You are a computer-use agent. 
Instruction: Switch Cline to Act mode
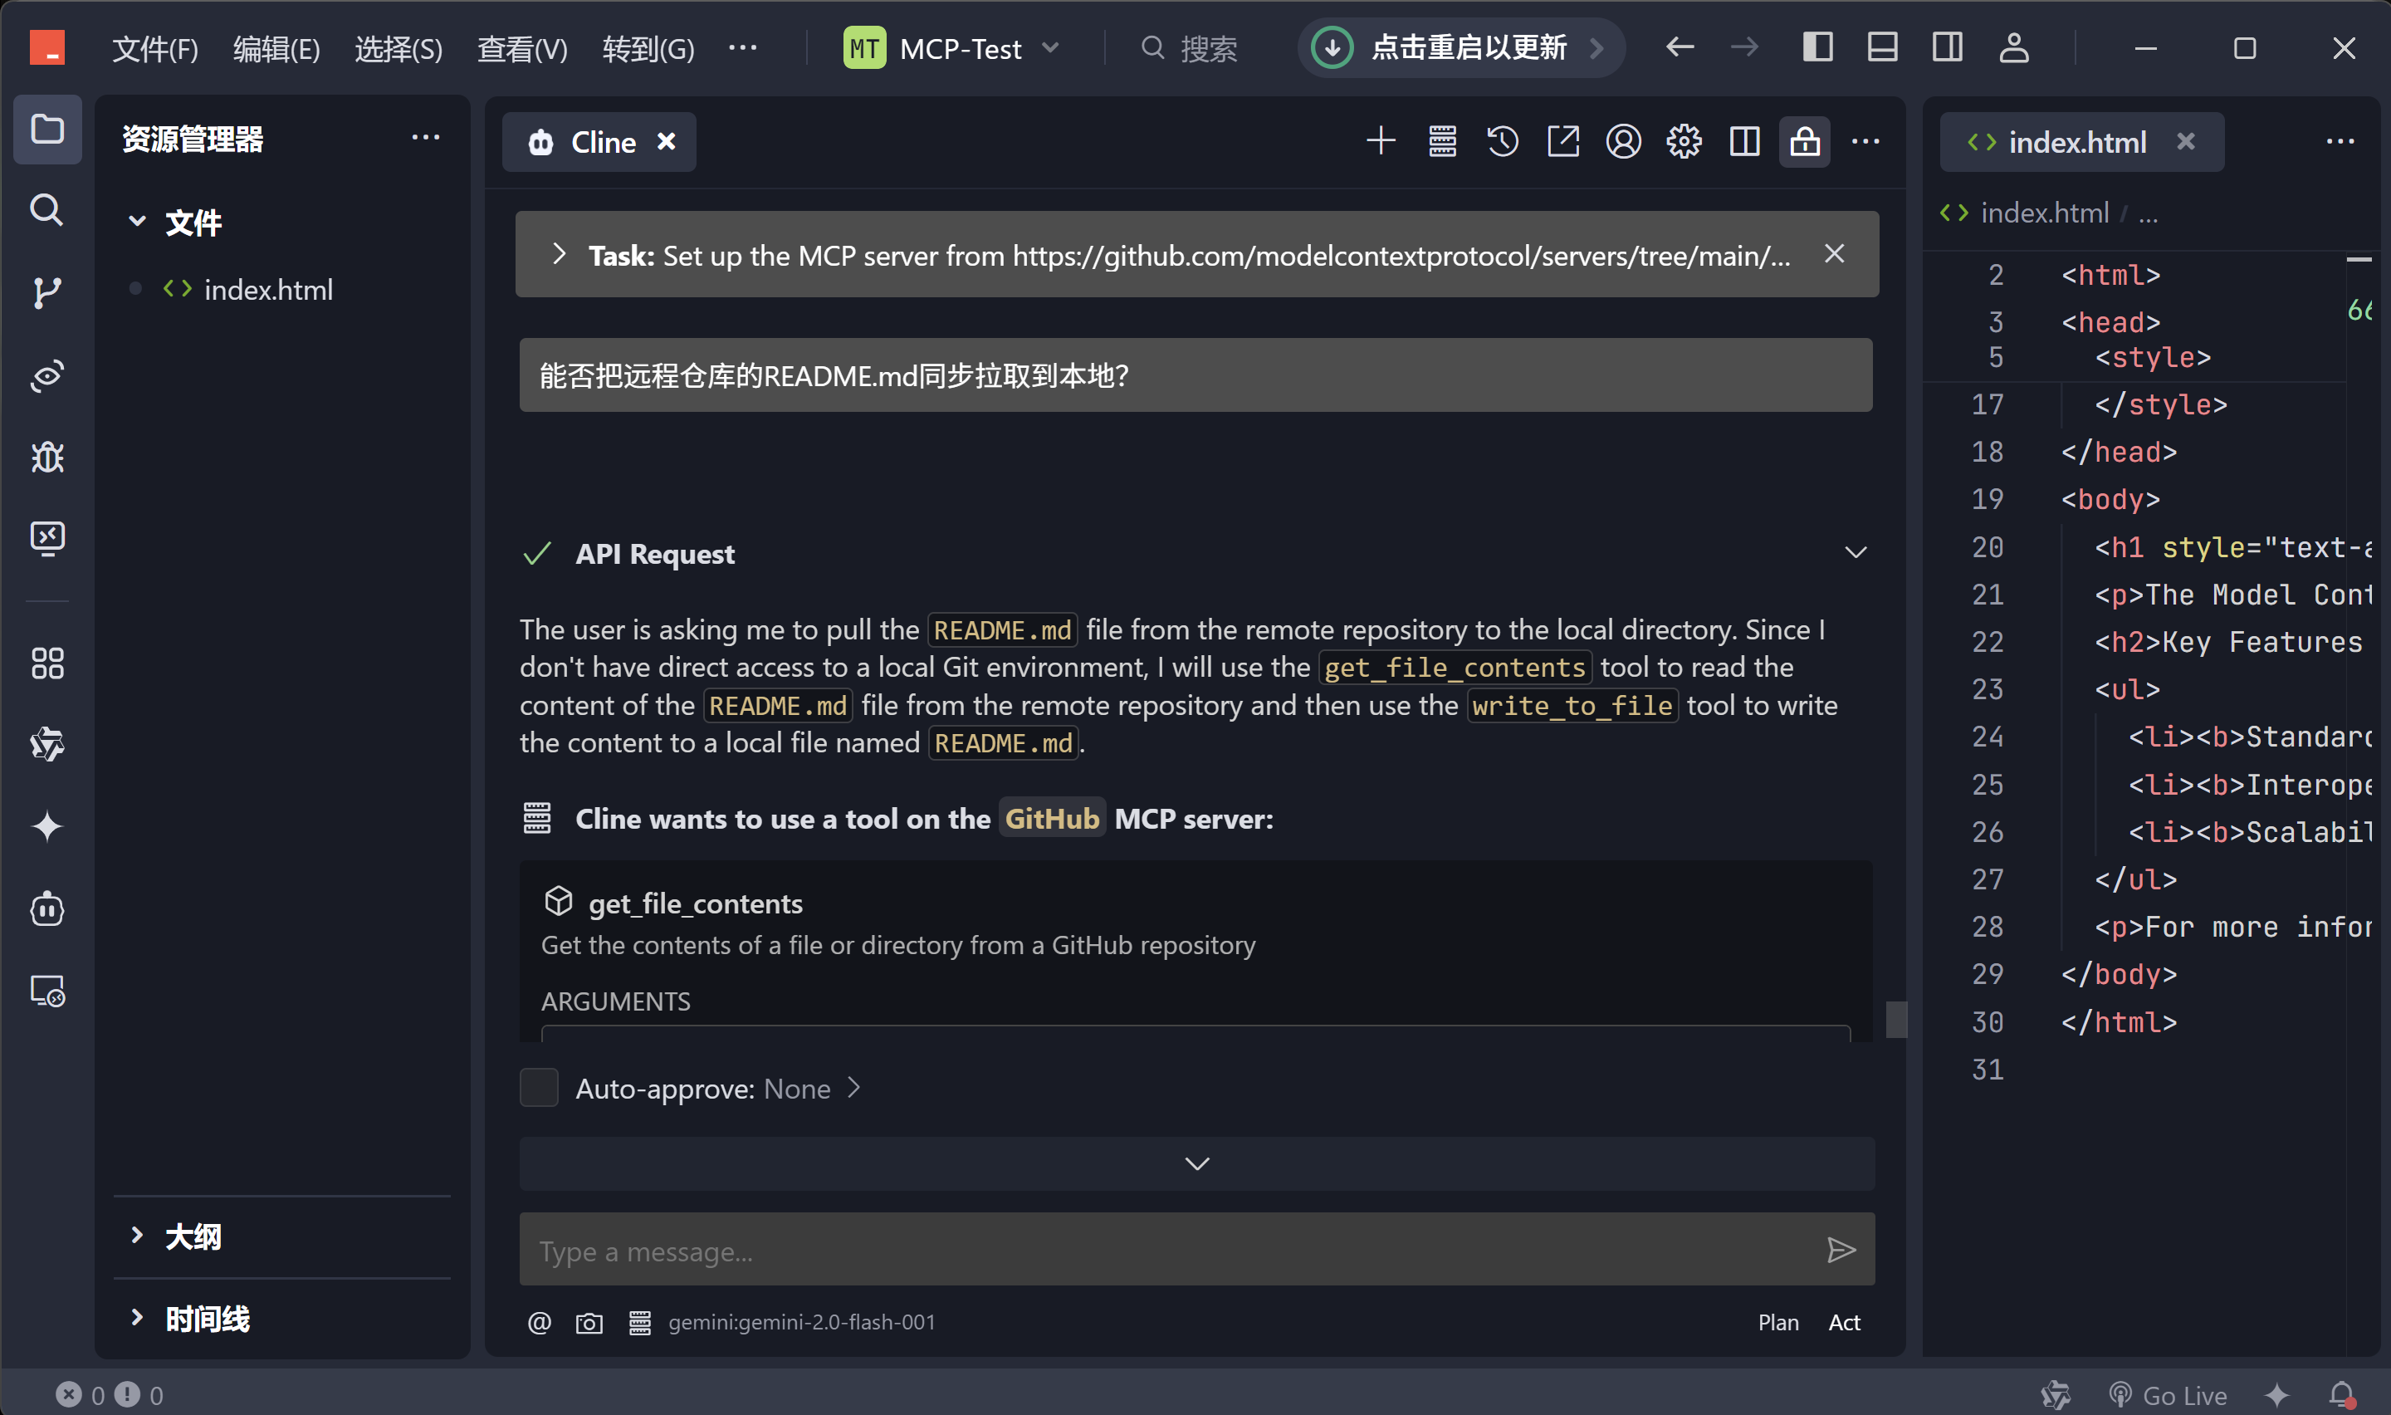pos(1844,1323)
